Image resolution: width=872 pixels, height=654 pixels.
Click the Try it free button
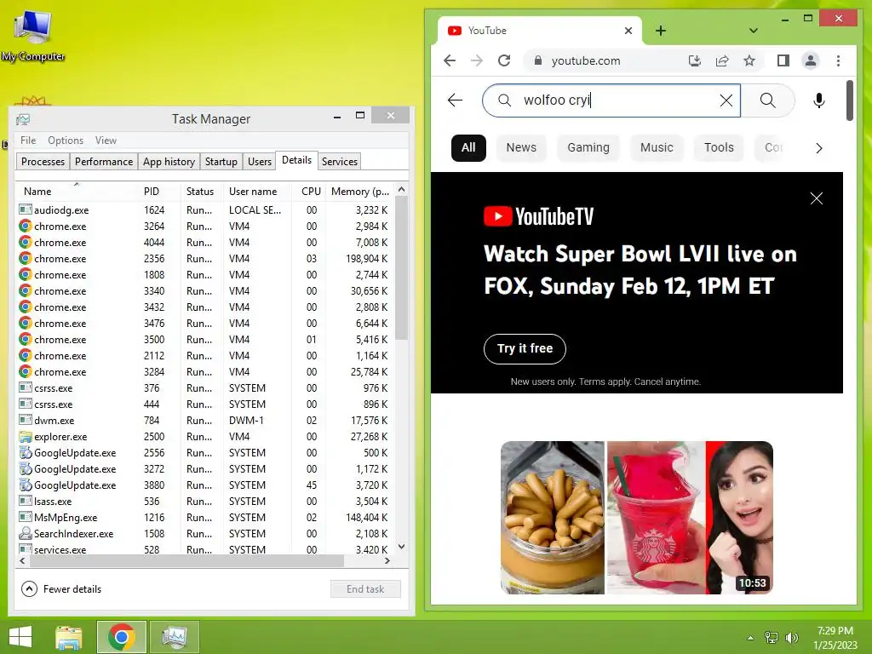coord(525,348)
